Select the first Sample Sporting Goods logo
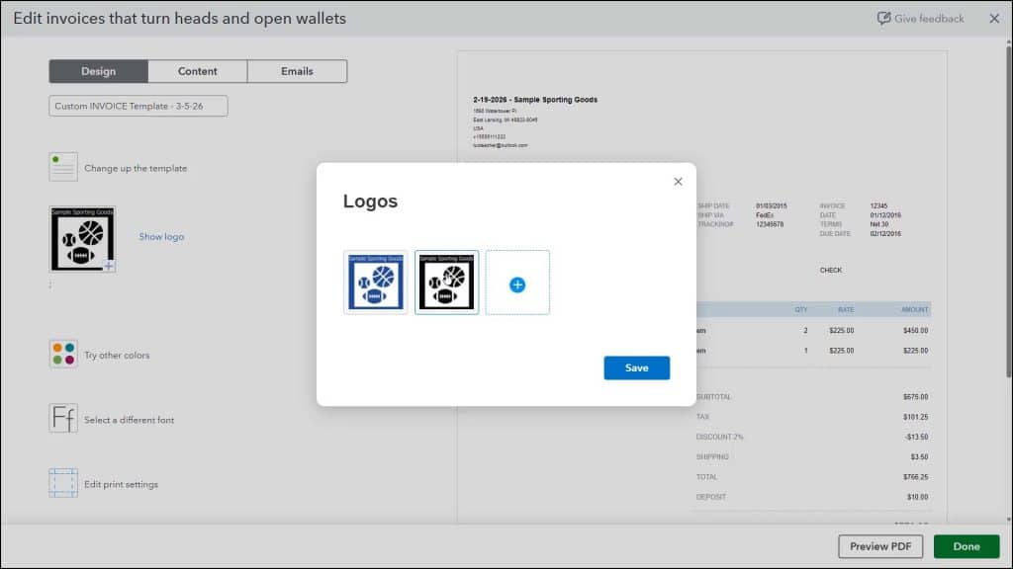 [375, 283]
